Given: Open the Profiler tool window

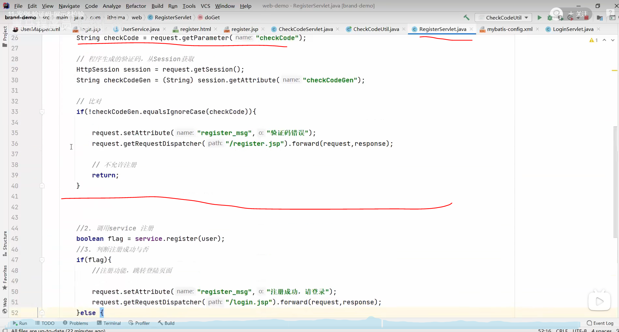Looking at the screenshot, I should (139, 323).
